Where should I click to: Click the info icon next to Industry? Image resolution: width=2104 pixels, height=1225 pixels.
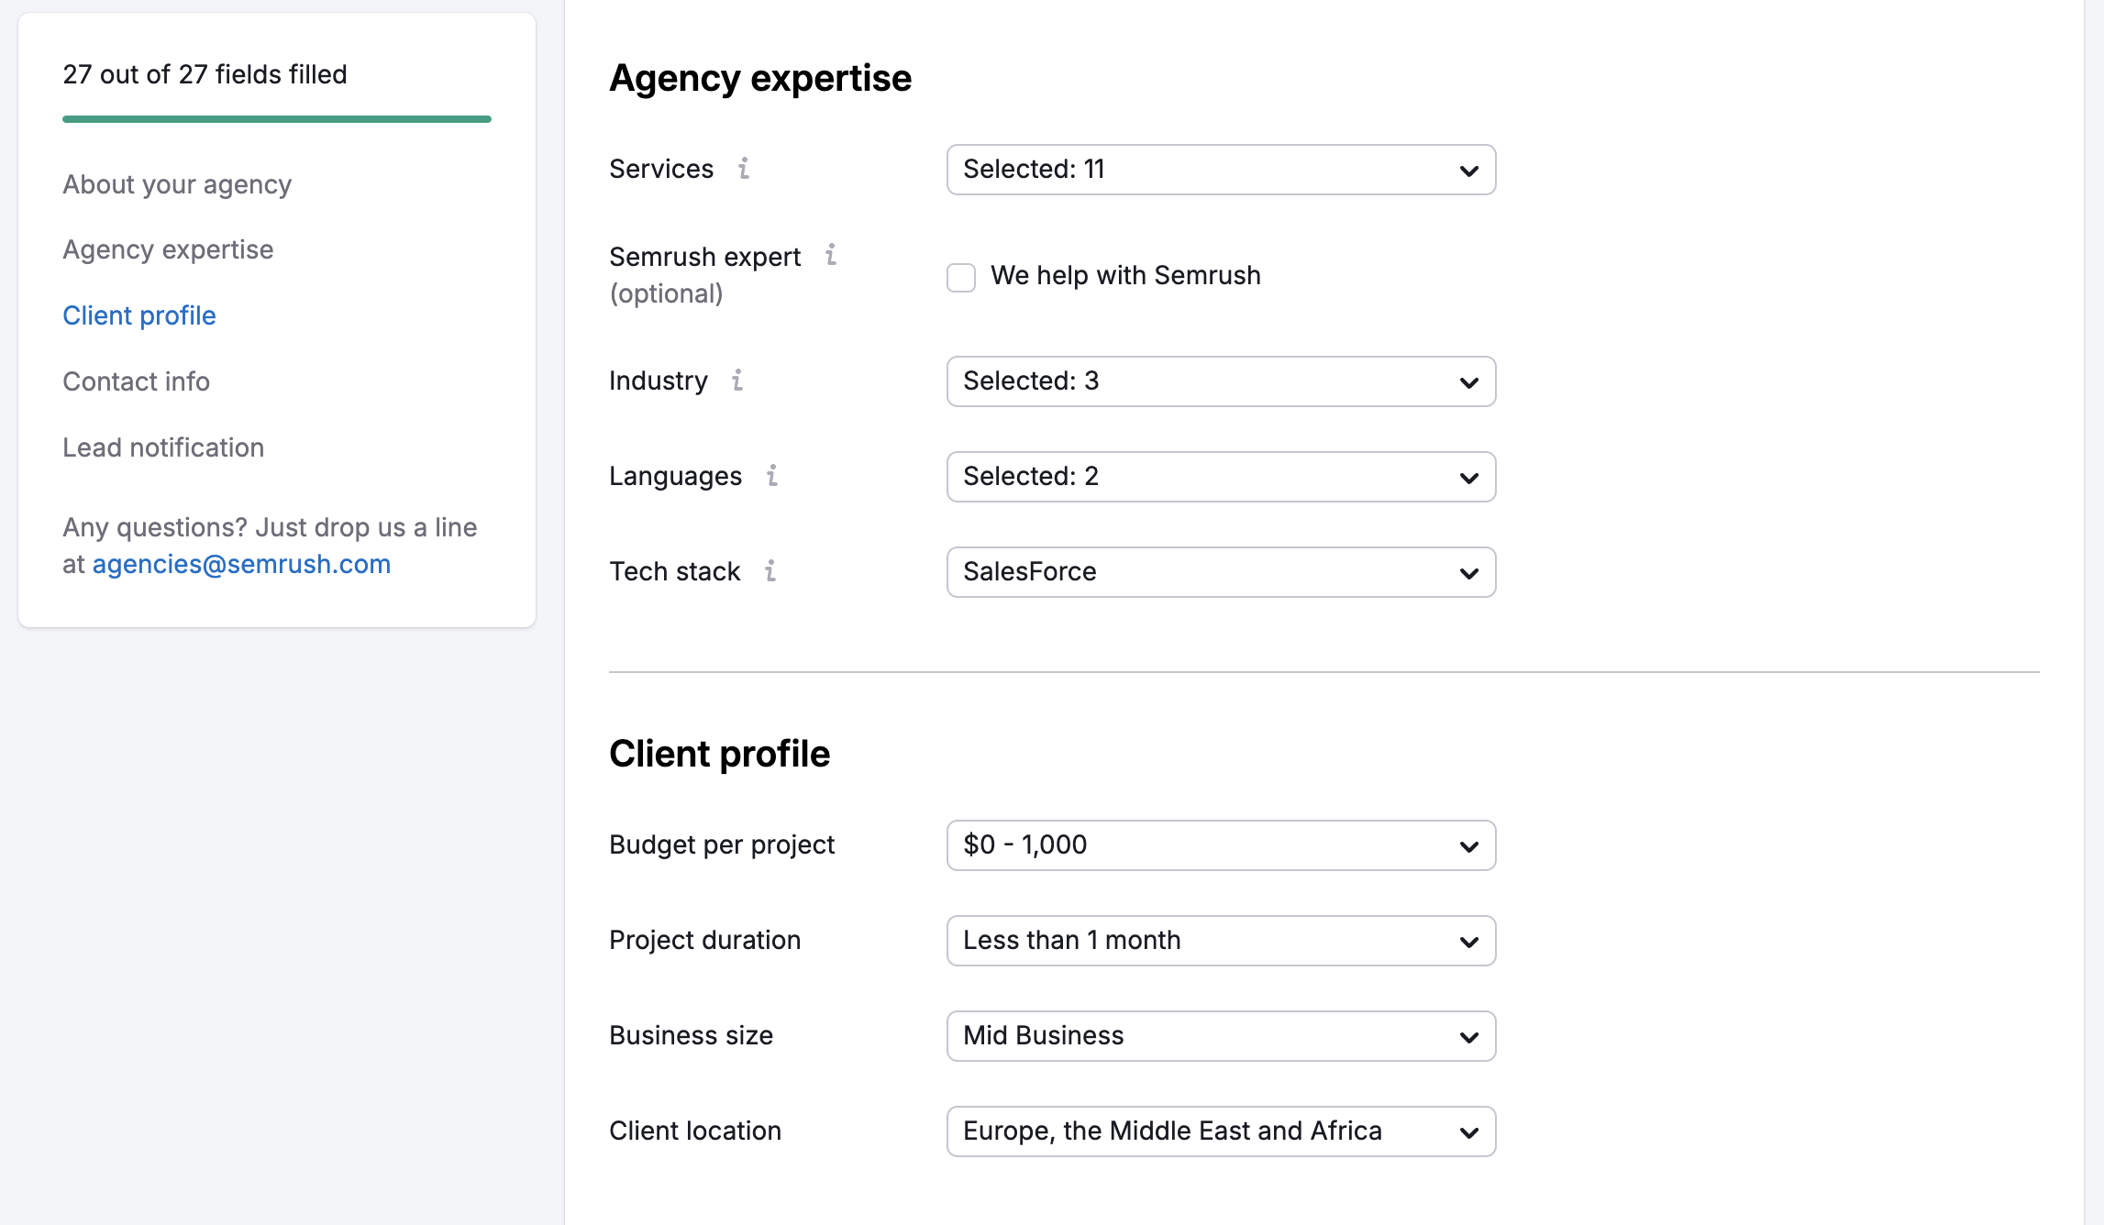(739, 381)
